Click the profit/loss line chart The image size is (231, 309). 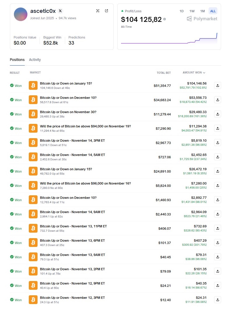[x=169, y=38]
